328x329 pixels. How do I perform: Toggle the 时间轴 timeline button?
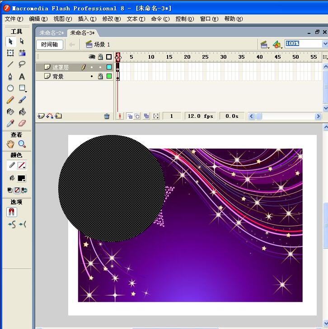(x=50, y=45)
